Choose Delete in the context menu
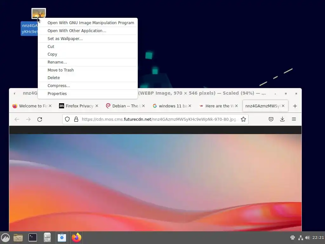The height and width of the screenshot is (244, 325). click(x=88, y=78)
